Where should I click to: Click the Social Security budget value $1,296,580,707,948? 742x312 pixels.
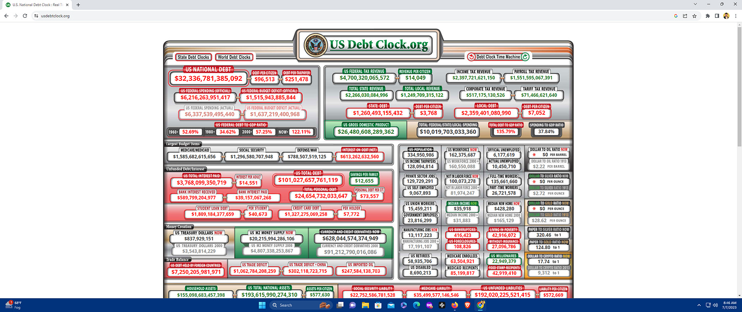[251, 157]
